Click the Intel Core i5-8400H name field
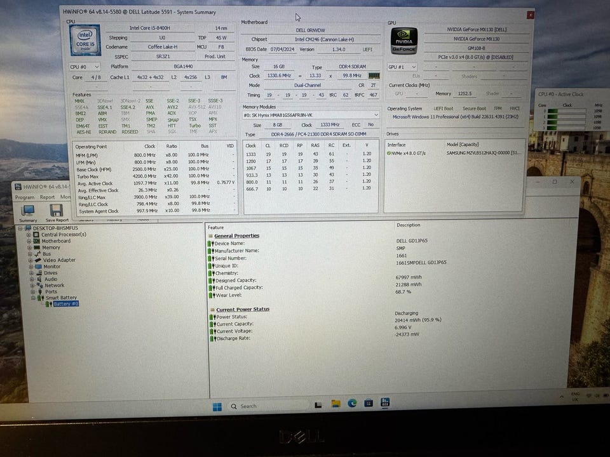Viewport: 610px width, 457px height. 150,28
